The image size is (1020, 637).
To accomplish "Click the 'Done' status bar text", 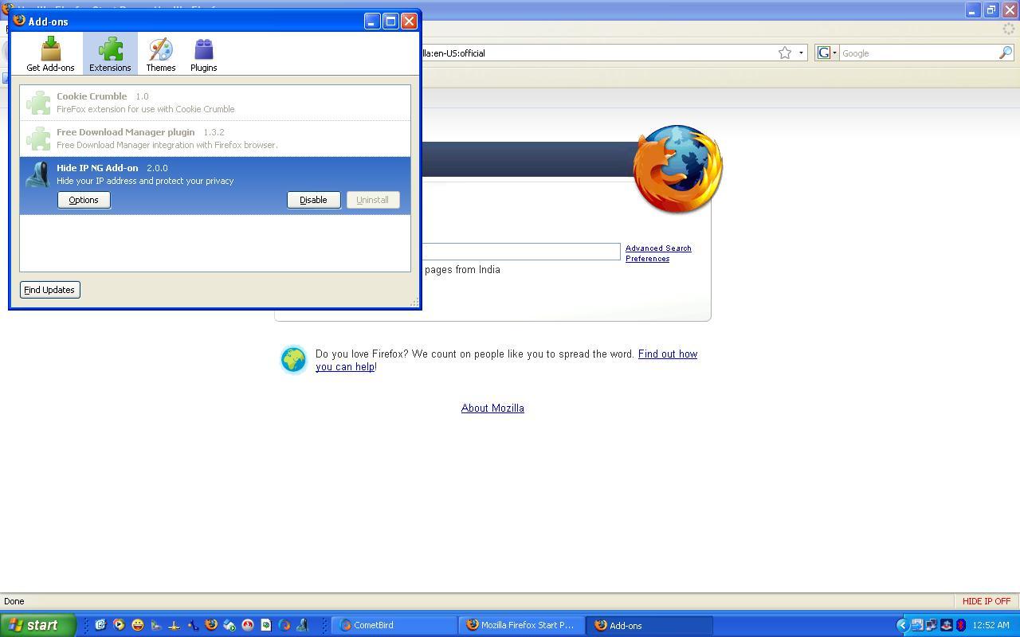I will pos(14,601).
